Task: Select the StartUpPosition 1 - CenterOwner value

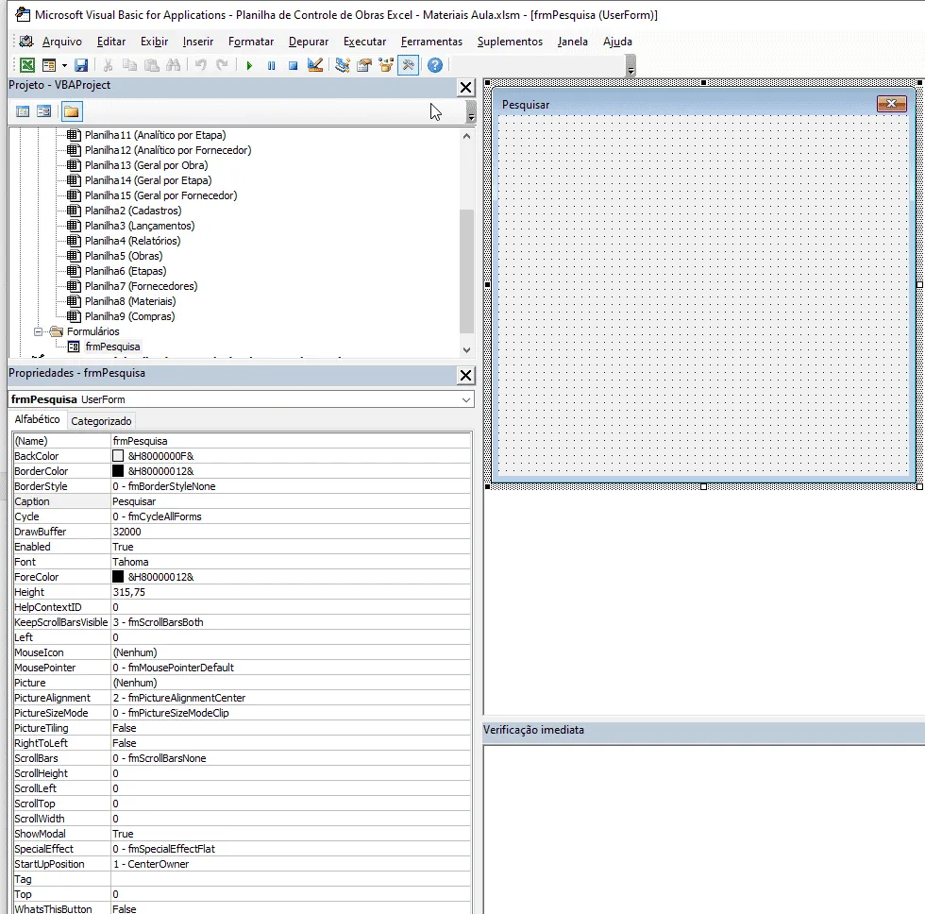Action: [291, 864]
